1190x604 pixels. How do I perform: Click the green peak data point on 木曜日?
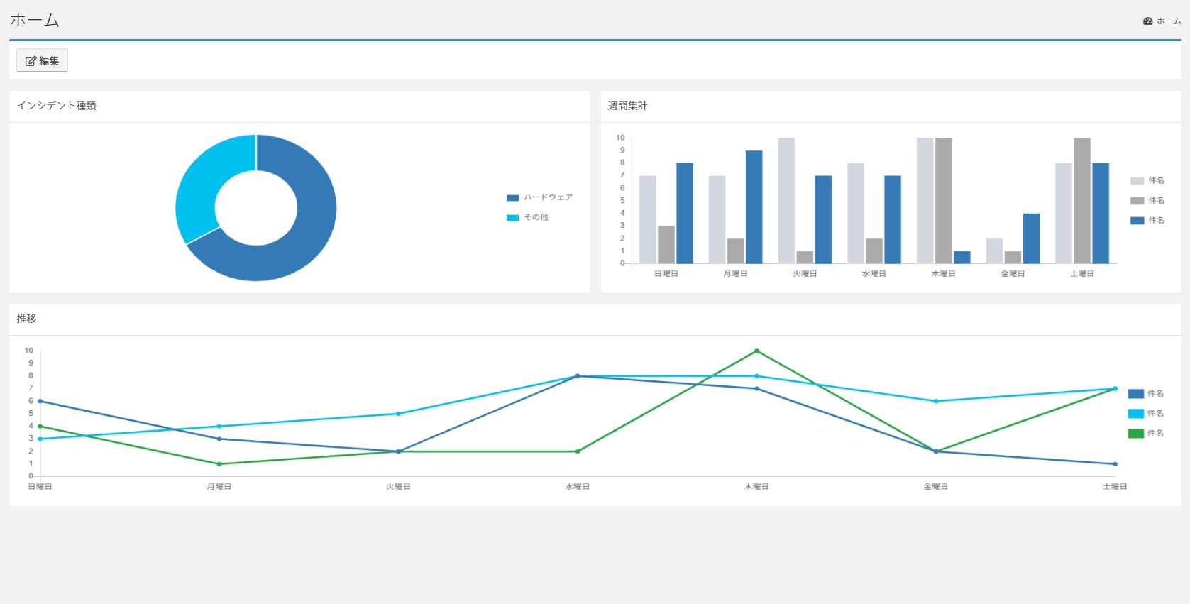756,351
